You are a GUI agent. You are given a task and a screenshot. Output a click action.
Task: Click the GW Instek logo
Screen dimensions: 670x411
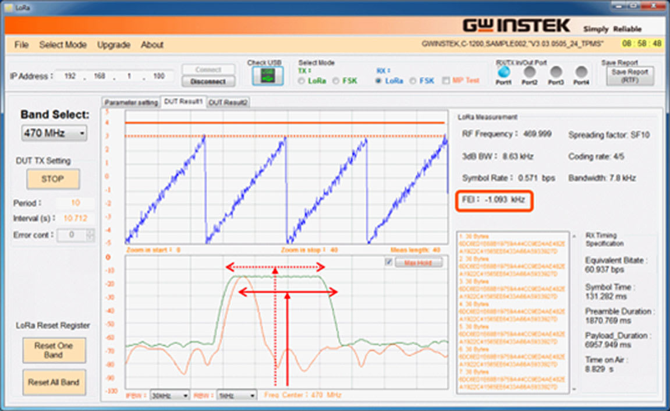tap(516, 25)
